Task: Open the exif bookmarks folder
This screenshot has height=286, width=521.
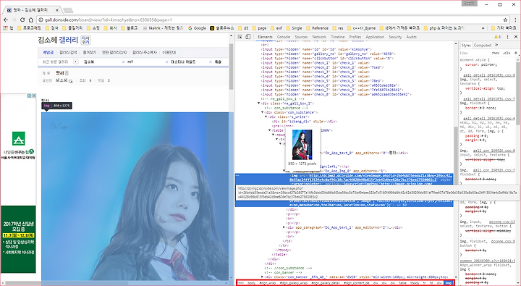Action: [276, 28]
